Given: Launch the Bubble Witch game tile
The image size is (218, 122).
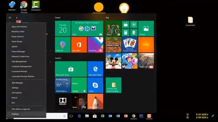Looking at the screenshot, I should 130,61.
